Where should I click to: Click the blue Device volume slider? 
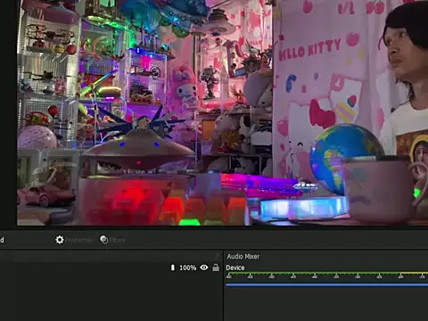326,284
